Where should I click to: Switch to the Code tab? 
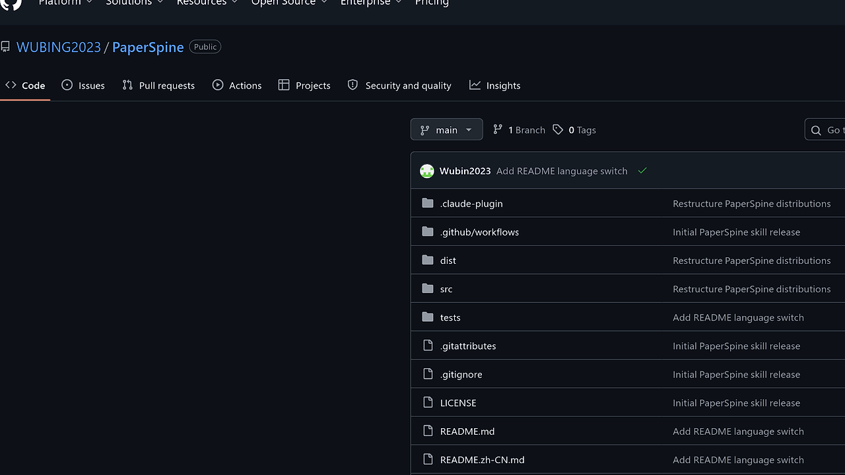(x=25, y=85)
